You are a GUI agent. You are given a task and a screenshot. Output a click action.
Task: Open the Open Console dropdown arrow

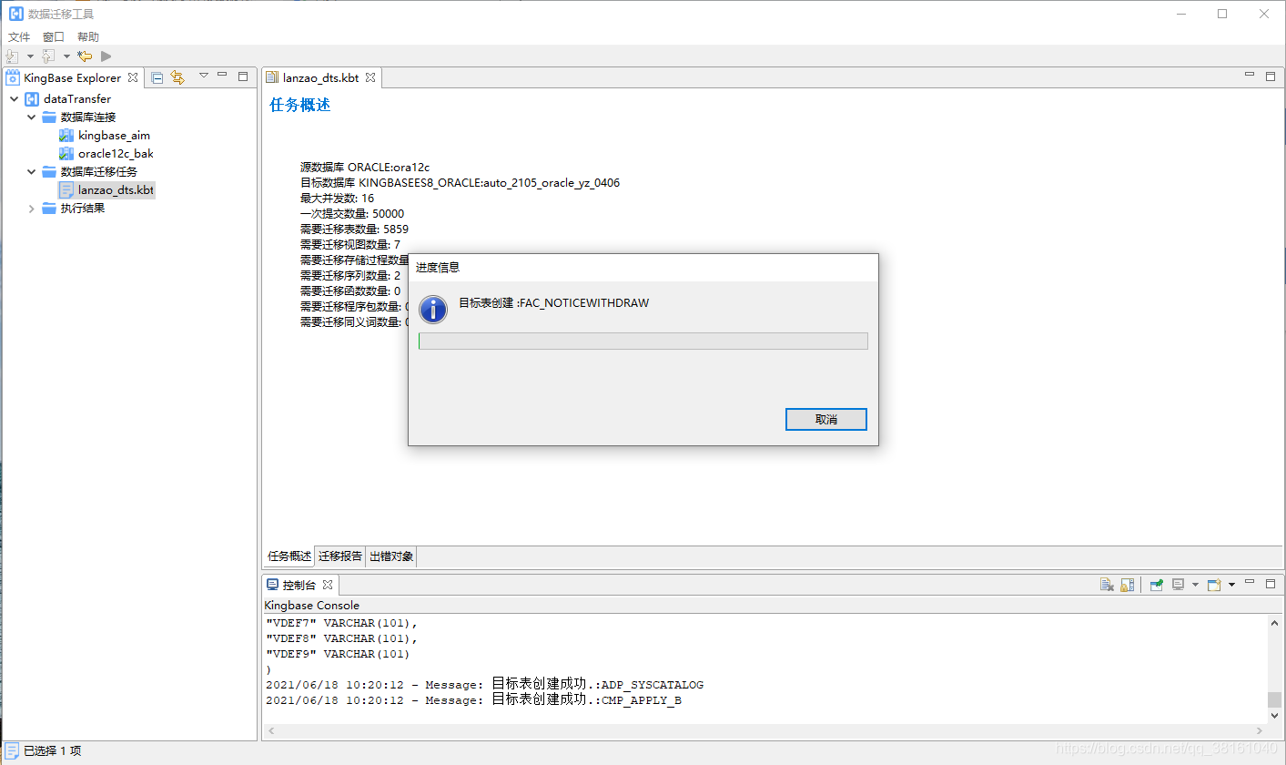click(x=1231, y=585)
